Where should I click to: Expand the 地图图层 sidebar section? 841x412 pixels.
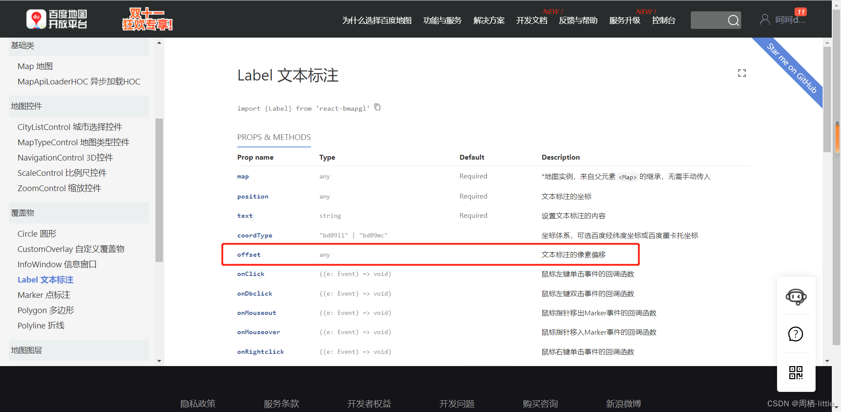click(26, 350)
